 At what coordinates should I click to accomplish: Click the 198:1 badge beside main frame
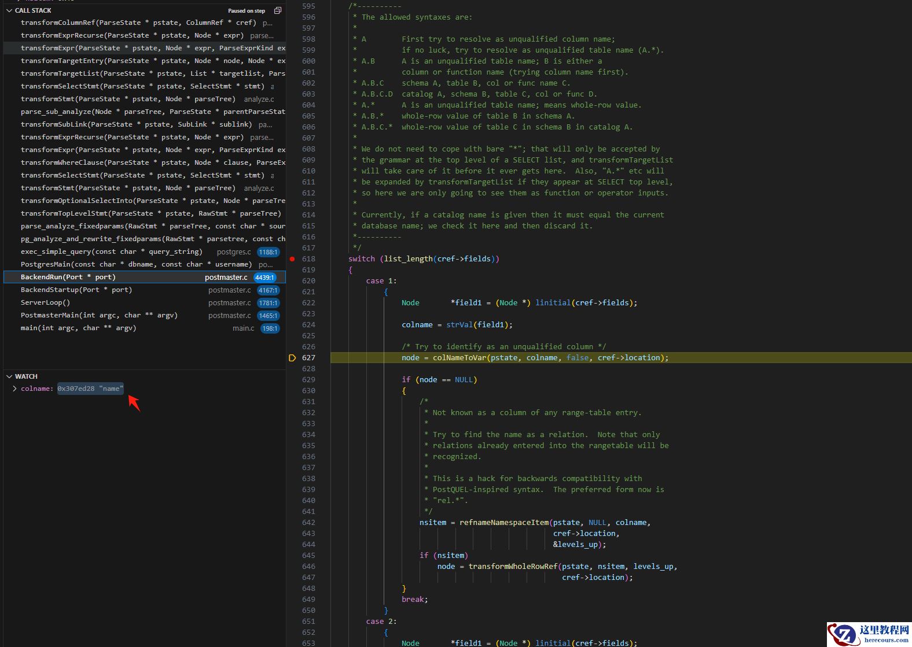coord(270,328)
